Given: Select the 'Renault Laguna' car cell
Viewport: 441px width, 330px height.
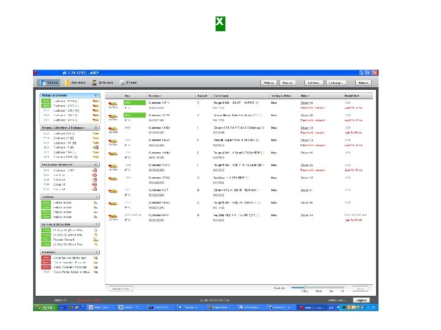Looking at the screenshot, I should coord(236,140).
